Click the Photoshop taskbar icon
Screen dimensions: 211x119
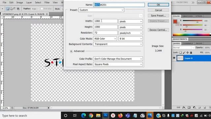105,115
